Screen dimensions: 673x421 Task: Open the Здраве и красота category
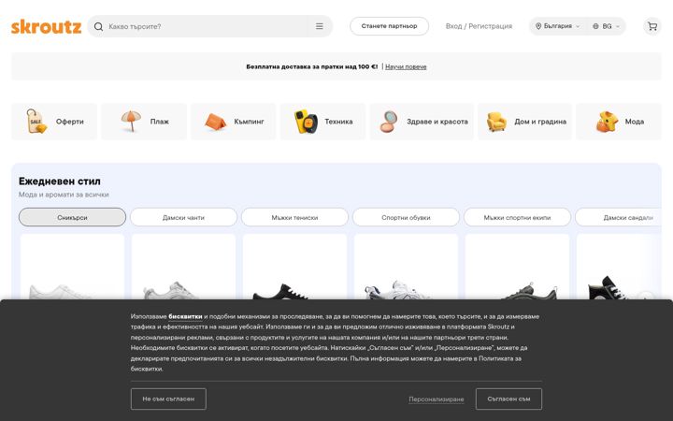422,122
